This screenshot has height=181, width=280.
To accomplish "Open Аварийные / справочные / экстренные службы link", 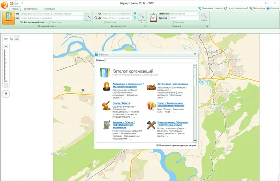I will 128,85.
